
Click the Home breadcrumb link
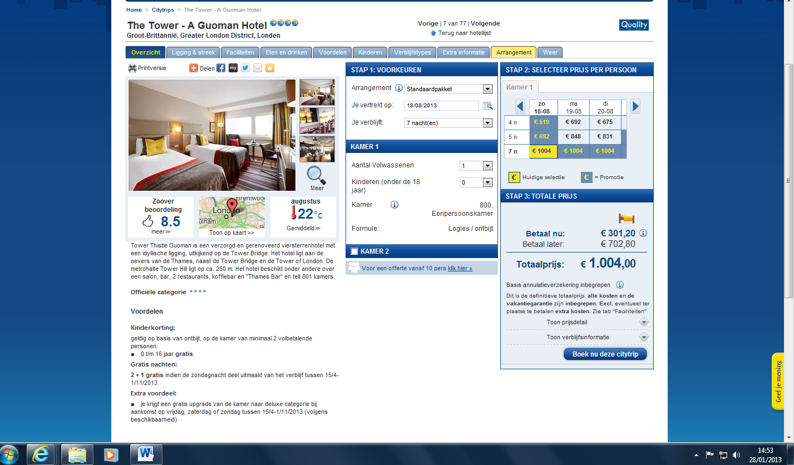point(134,10)
